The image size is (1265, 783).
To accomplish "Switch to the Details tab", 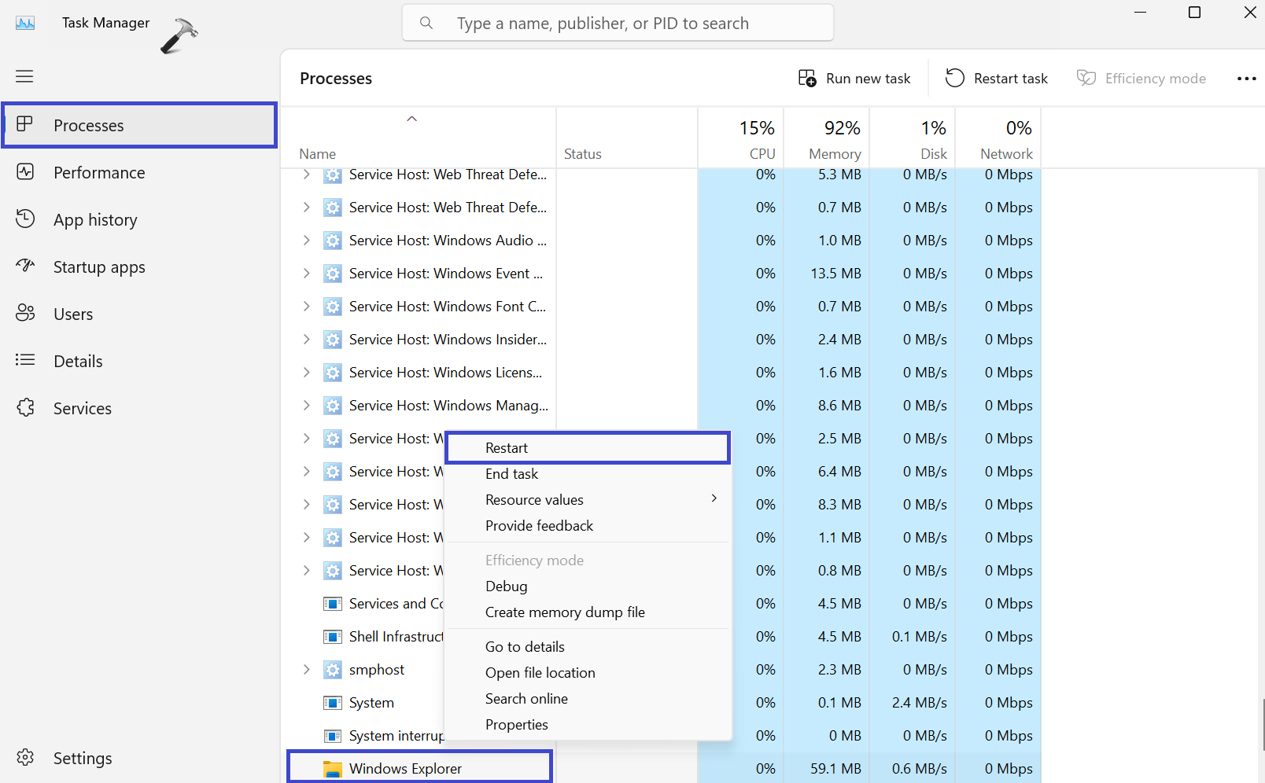I will [x=78, y=362].
